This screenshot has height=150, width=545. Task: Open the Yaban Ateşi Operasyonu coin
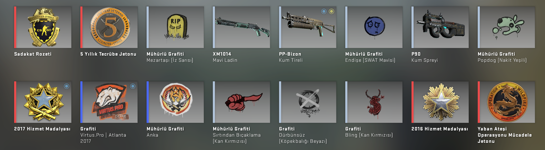506,102
